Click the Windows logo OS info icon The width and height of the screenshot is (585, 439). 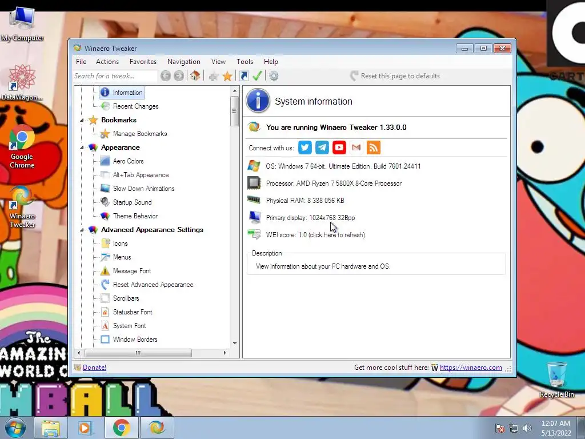tap(254, 166)
